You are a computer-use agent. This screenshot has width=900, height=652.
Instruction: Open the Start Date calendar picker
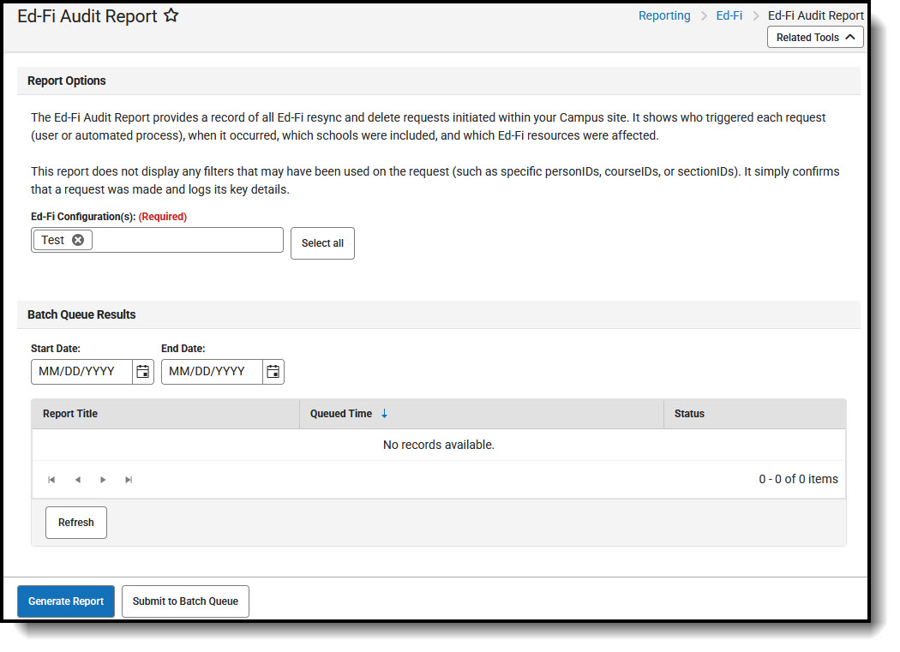pos(142,371)
